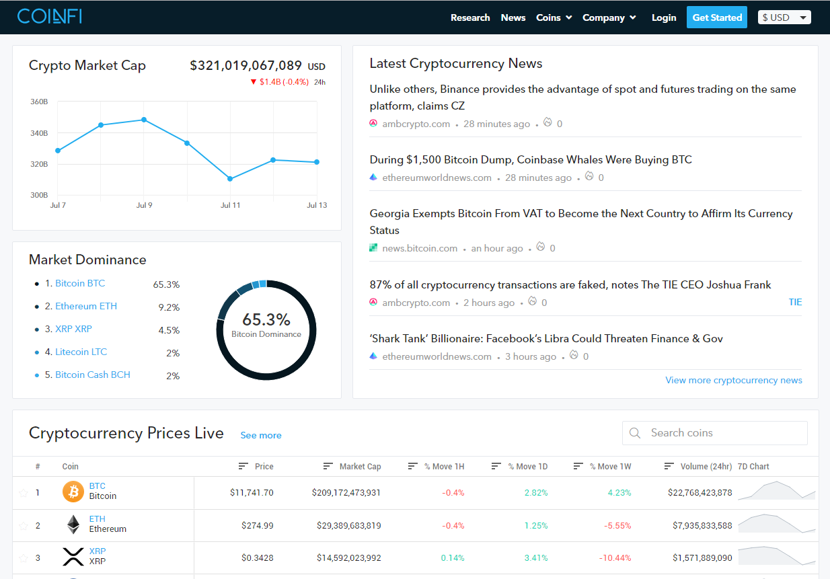
Task: Click the magnifier icon in the coin search box
Action: (634, 433)
